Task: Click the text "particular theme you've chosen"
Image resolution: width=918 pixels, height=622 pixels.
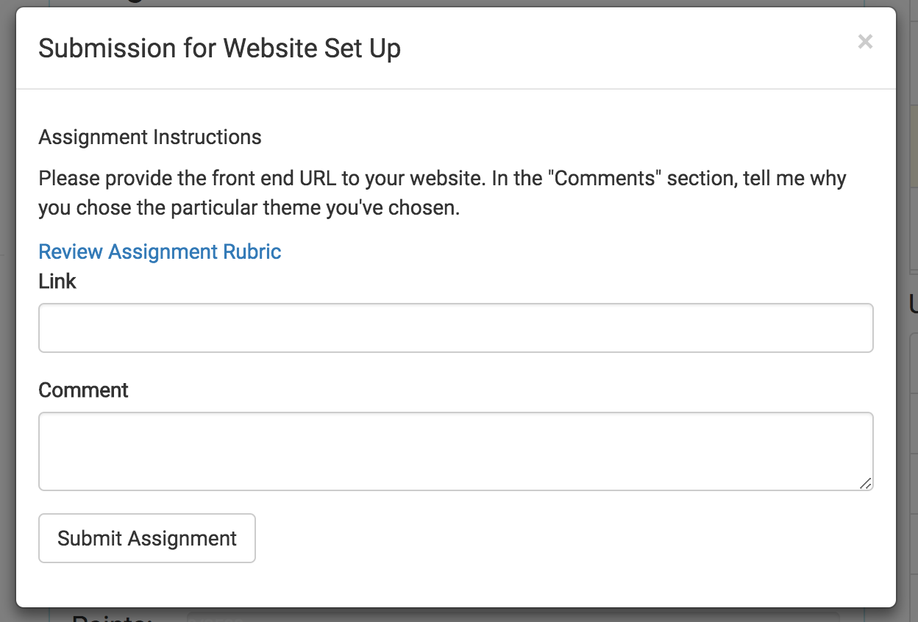Action: (315, 208)
